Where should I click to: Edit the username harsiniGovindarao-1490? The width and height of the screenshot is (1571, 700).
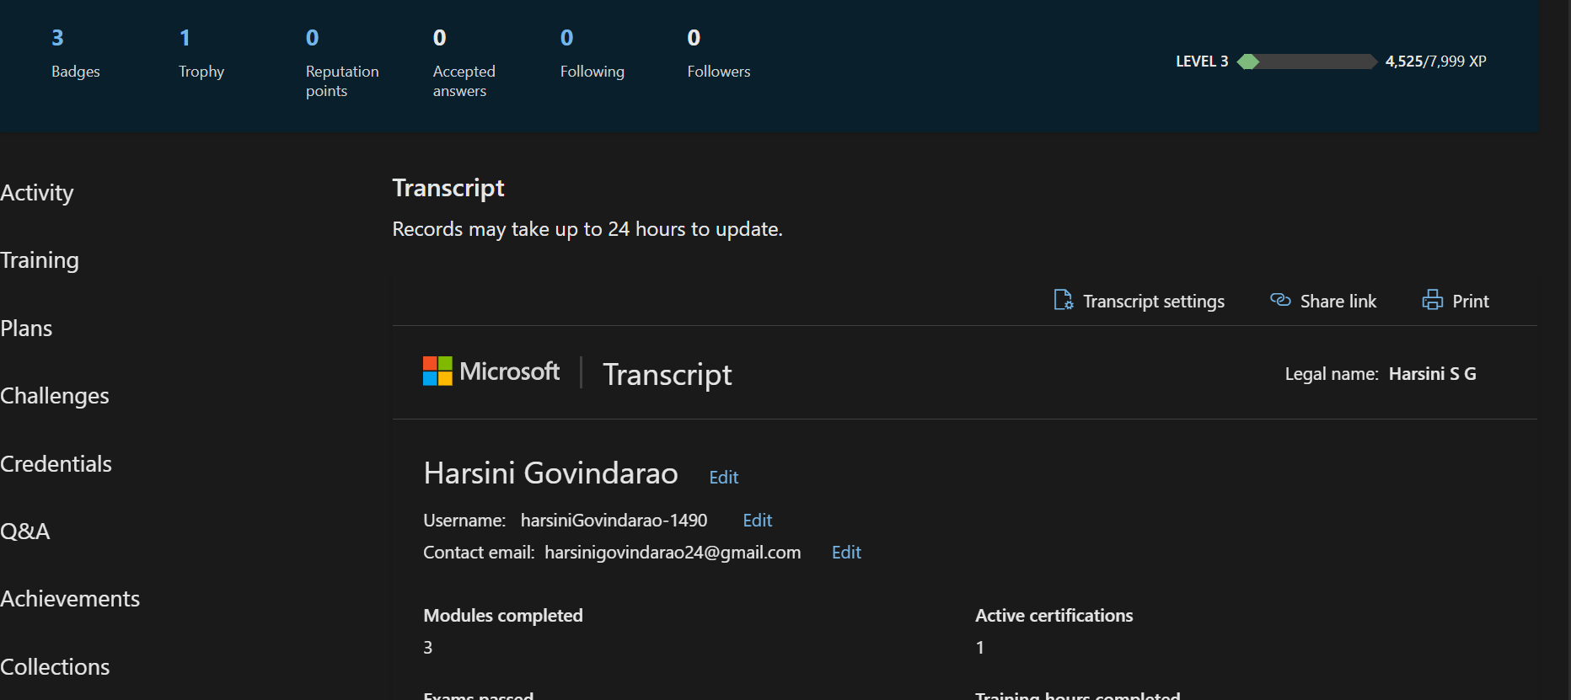757,521
